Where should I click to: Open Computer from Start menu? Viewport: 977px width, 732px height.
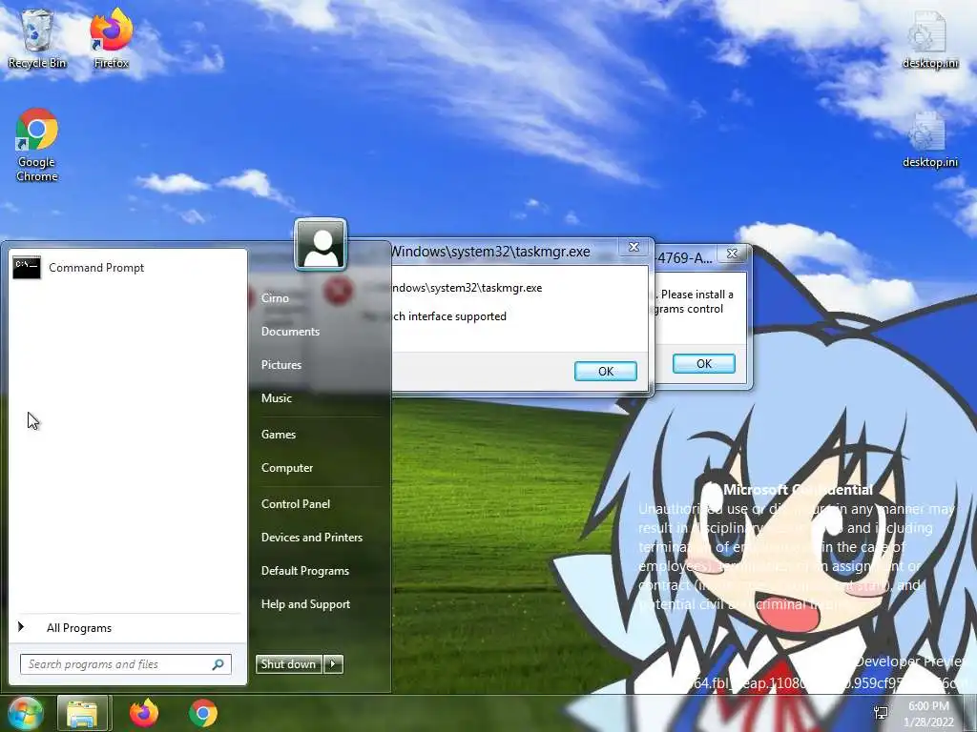(287, 467)
